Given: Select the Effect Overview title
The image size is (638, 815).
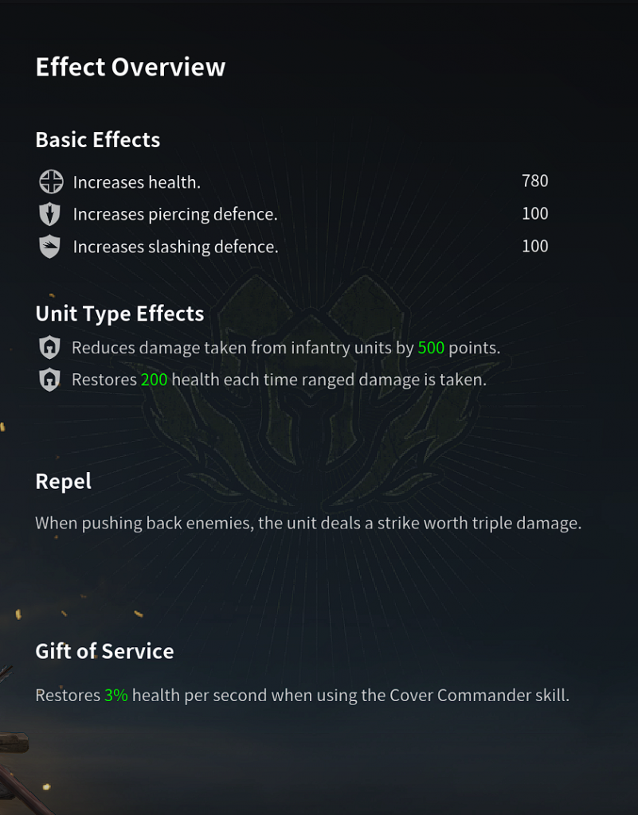Looking at the screenshot, I should point(131,67).
